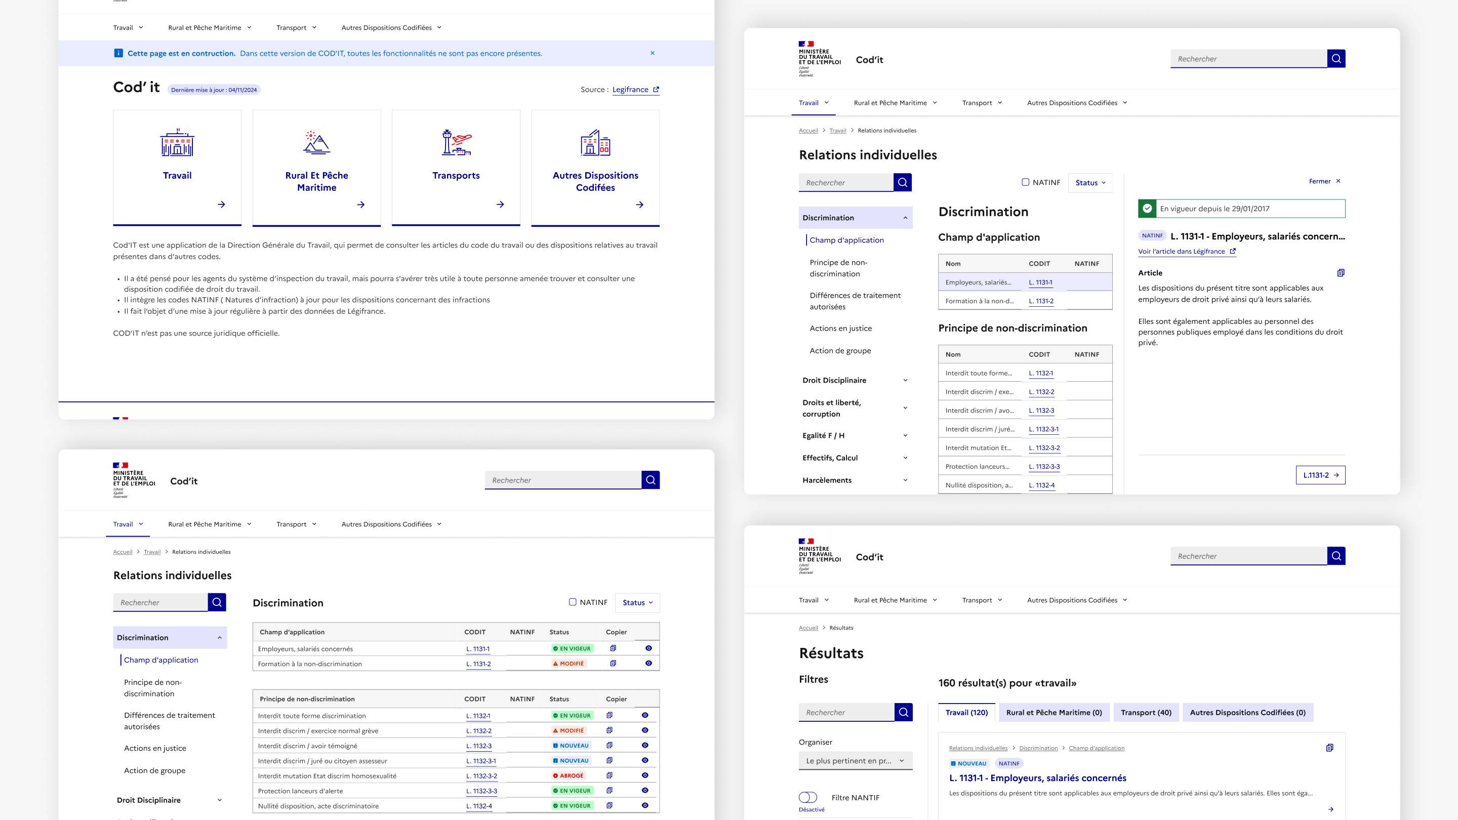Expand Effectifs, Calcul in sidebar
This screenshot has width=1458, height=820.
click(855, 458)
